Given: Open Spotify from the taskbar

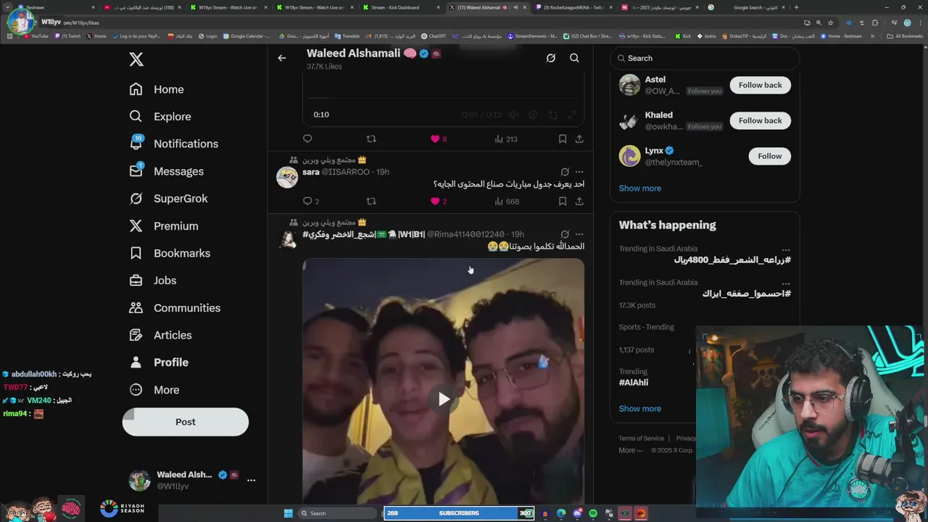Looking at the screenshot, I should coord(593,513).
